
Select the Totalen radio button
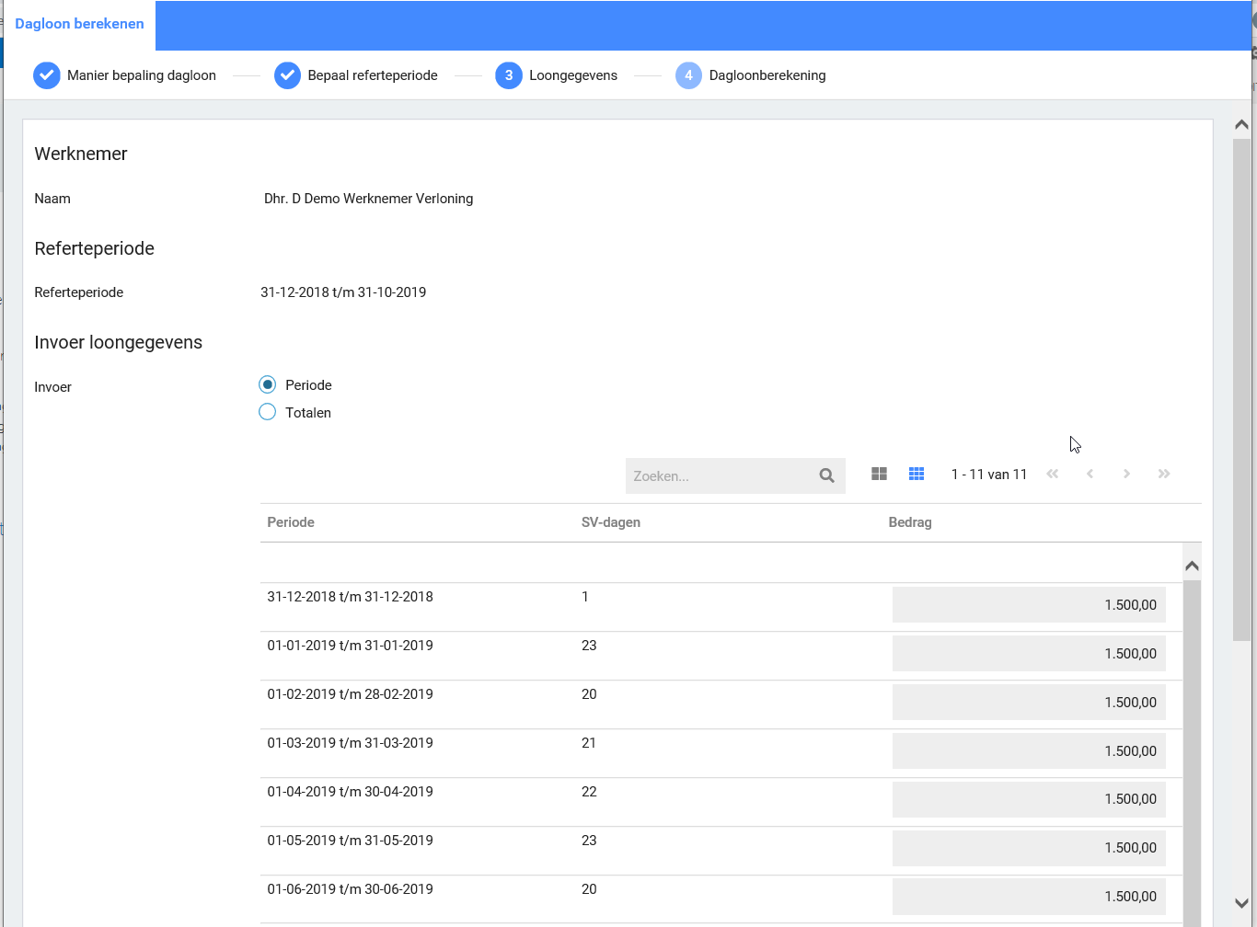(268, 412)
